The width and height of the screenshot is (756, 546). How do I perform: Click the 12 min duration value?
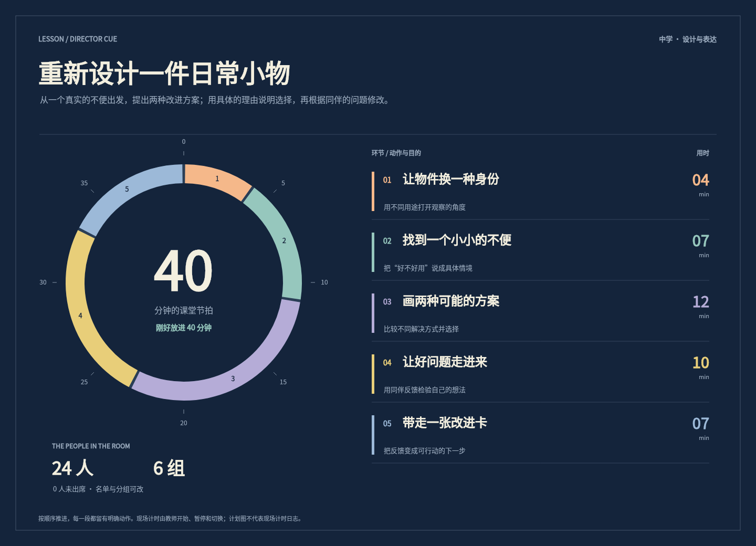(701, 307)
